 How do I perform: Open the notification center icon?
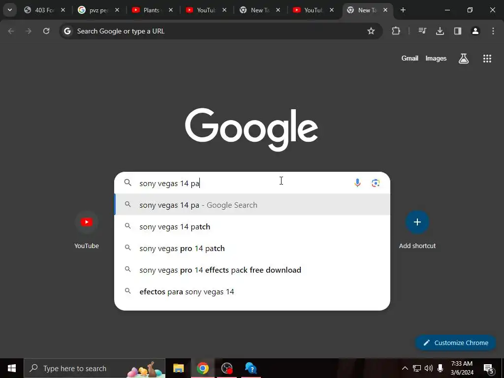(489, 368)
